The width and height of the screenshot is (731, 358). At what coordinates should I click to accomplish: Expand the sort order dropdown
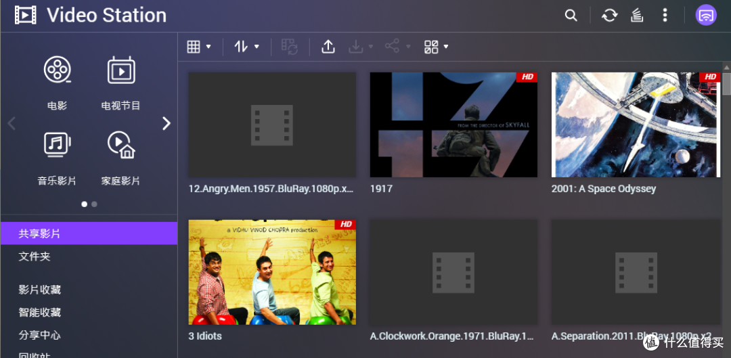pos(247,47)
